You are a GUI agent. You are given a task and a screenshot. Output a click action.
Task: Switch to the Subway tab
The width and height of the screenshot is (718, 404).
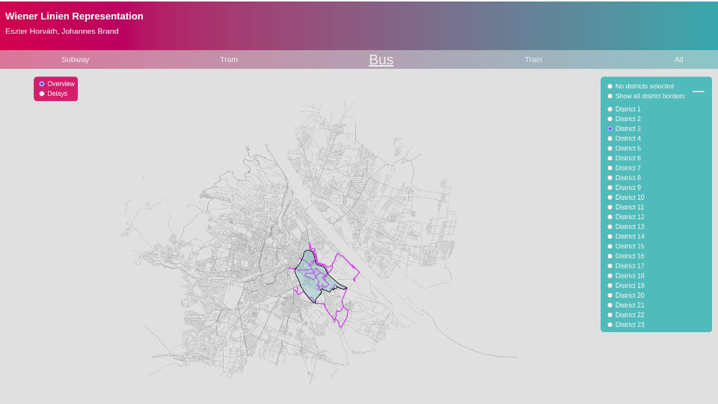75,60
